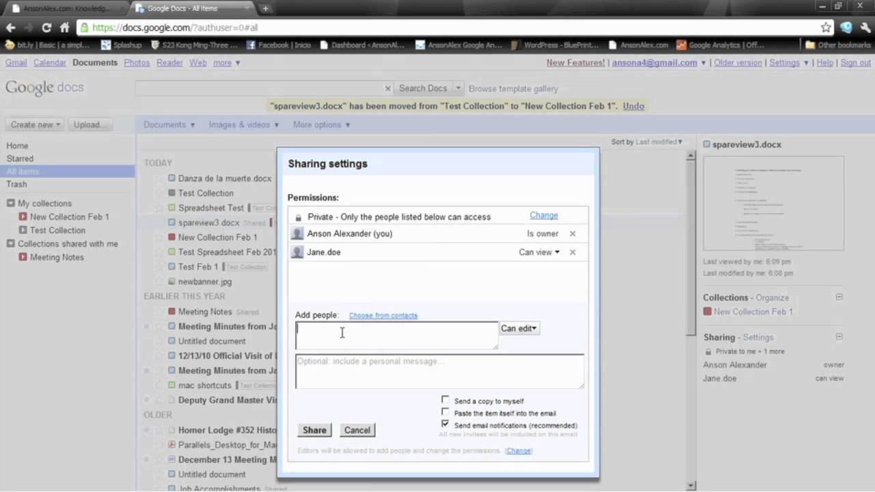
Task: Star the Danza de la muerte.docx item
Action: click(x=159, y=178)
